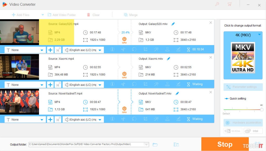Click the rotate icon in Xiaomi toolbar
Viewport: 266px width, 151px height.
[134, 84]
